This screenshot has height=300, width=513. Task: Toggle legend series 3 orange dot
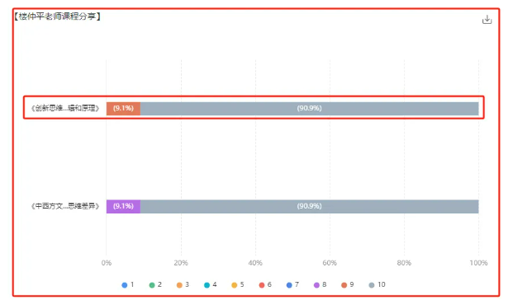click(179, 285)
